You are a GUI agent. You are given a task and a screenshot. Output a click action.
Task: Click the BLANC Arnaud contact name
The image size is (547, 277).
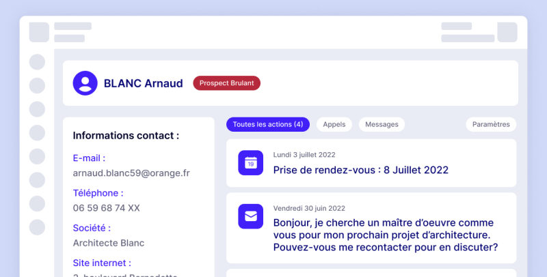(x=144, y=83)
